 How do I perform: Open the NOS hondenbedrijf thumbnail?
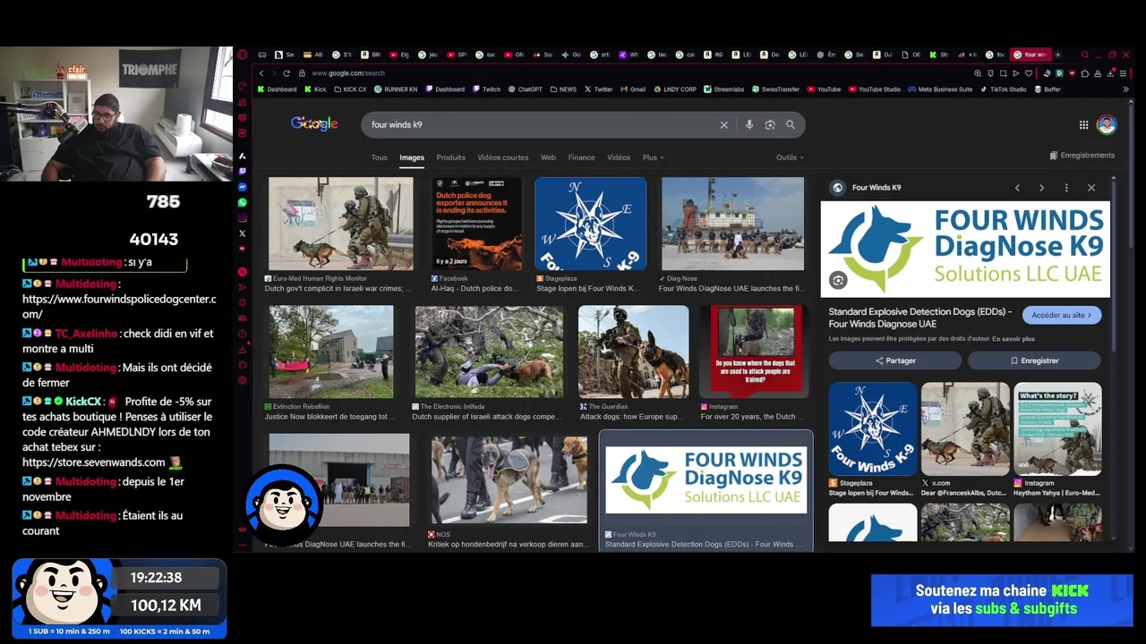pos(509,480)
